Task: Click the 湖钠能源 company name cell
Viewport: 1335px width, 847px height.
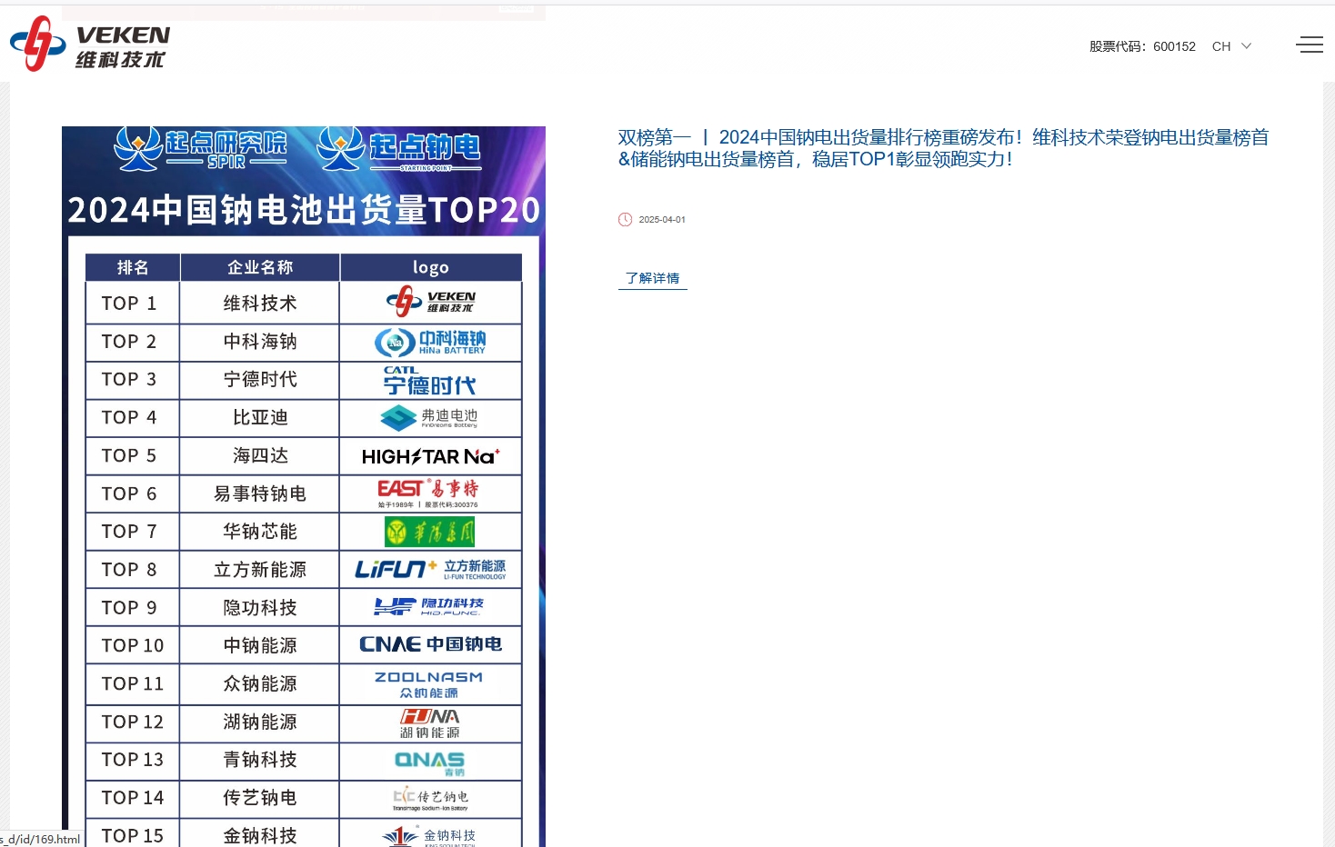Action: [x=260, y=722]
